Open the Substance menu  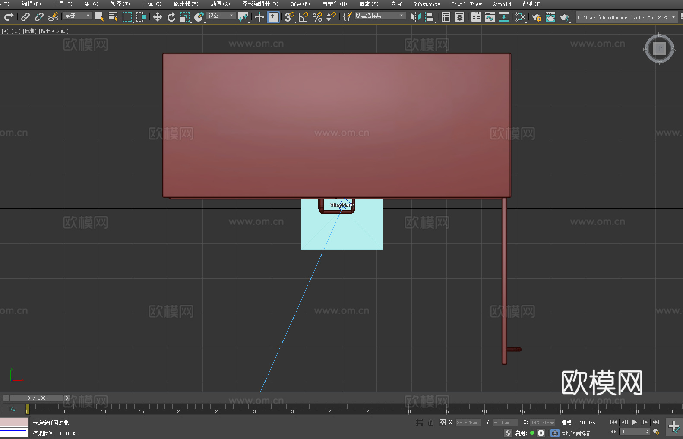(427, 4)
